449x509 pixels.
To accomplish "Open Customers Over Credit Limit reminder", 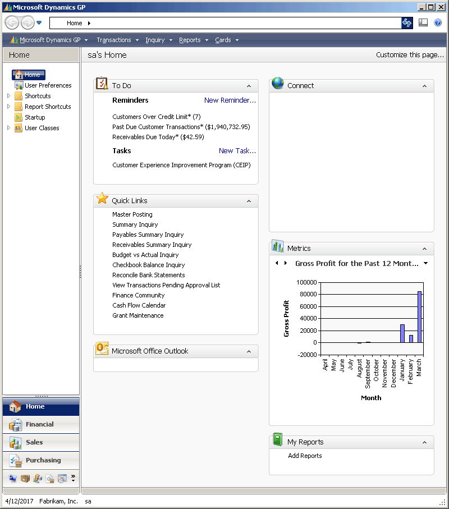I will 157,117.
